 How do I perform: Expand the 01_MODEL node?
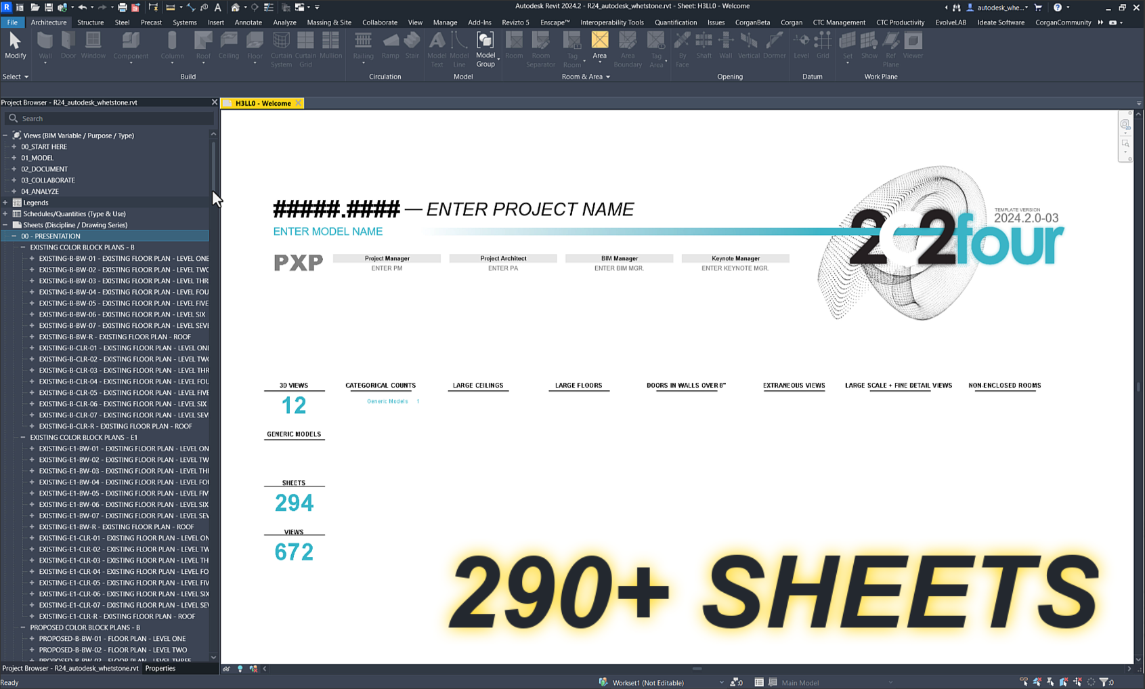point(14,158)
